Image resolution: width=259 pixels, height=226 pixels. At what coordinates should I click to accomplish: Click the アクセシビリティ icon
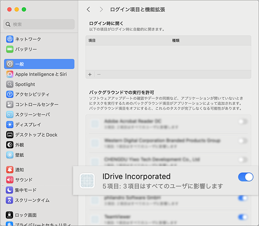10,94
